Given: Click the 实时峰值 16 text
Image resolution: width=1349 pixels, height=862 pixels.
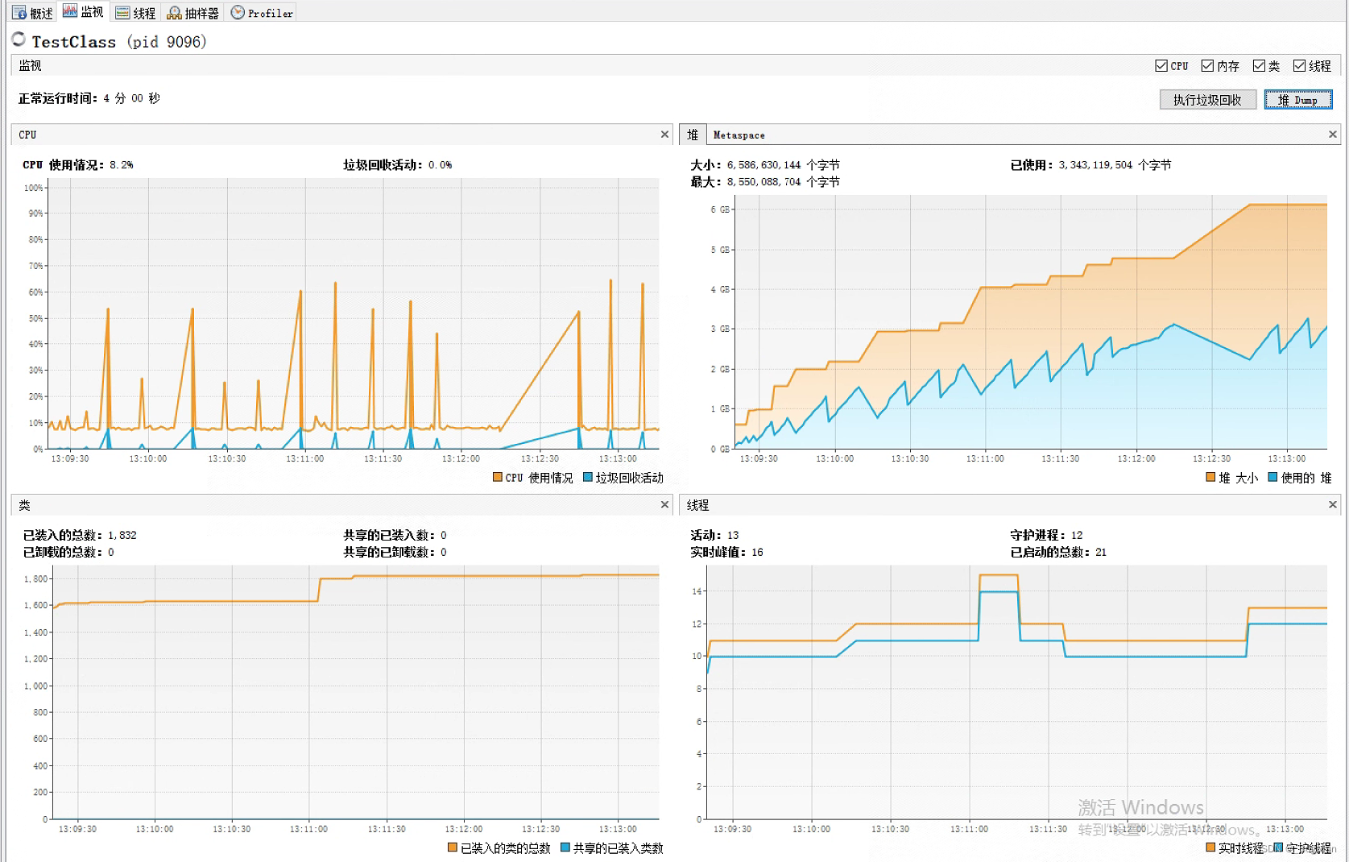Looking at the screenshot, I should [726, 552].
